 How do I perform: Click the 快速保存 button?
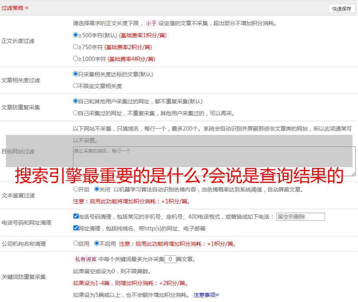click(x=342, y=9)
